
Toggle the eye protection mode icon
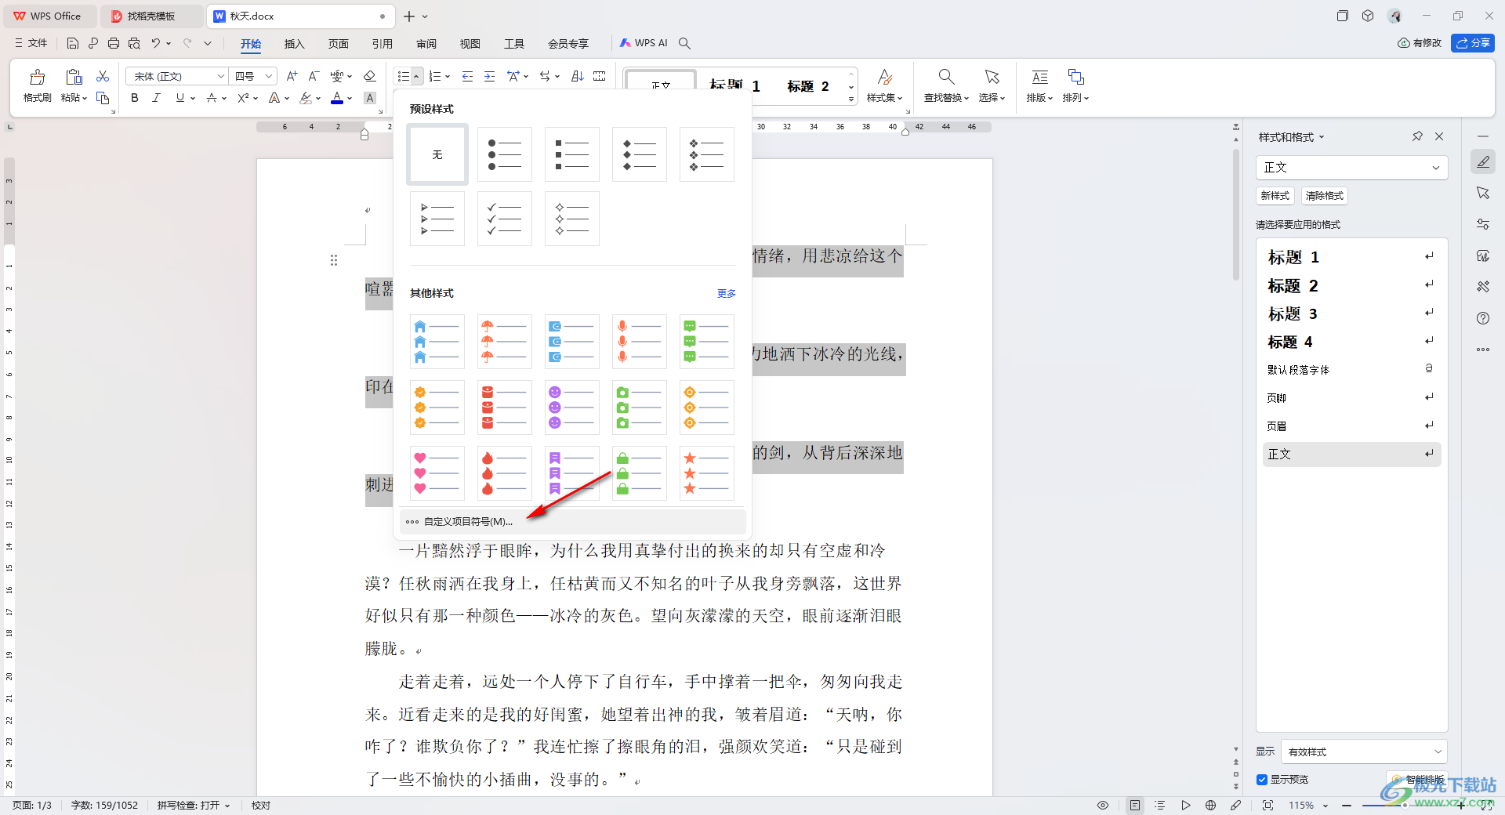[1103, 805]
